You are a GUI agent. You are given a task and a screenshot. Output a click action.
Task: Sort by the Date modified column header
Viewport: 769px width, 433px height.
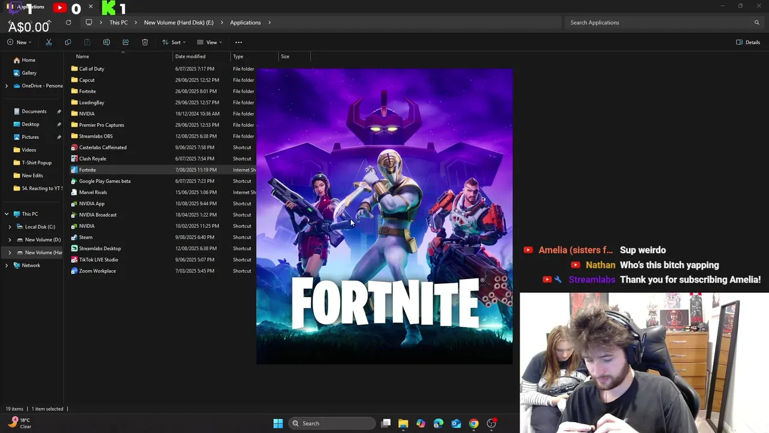[x=190, y=57]
